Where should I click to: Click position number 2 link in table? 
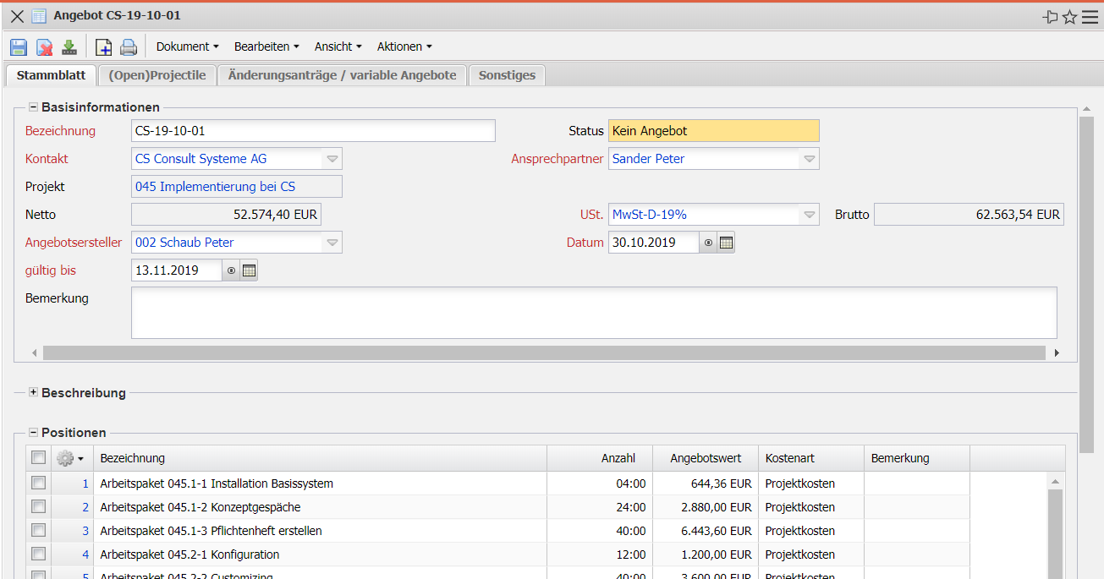[x=85, y=507]
